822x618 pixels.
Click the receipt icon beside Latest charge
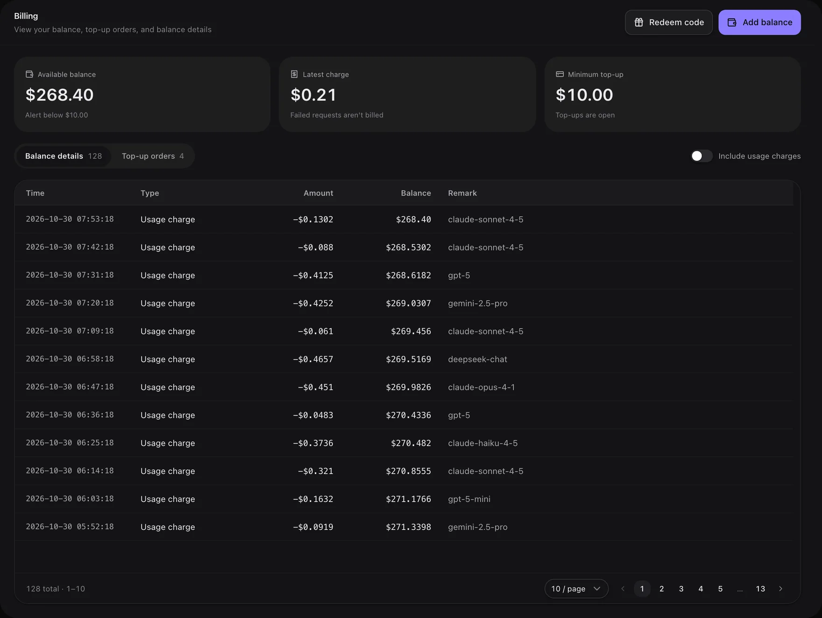click(294, 74)
